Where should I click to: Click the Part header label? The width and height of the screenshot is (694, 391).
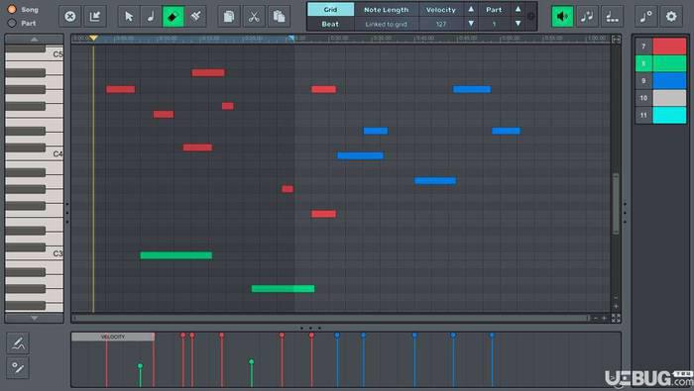[494, 9]
